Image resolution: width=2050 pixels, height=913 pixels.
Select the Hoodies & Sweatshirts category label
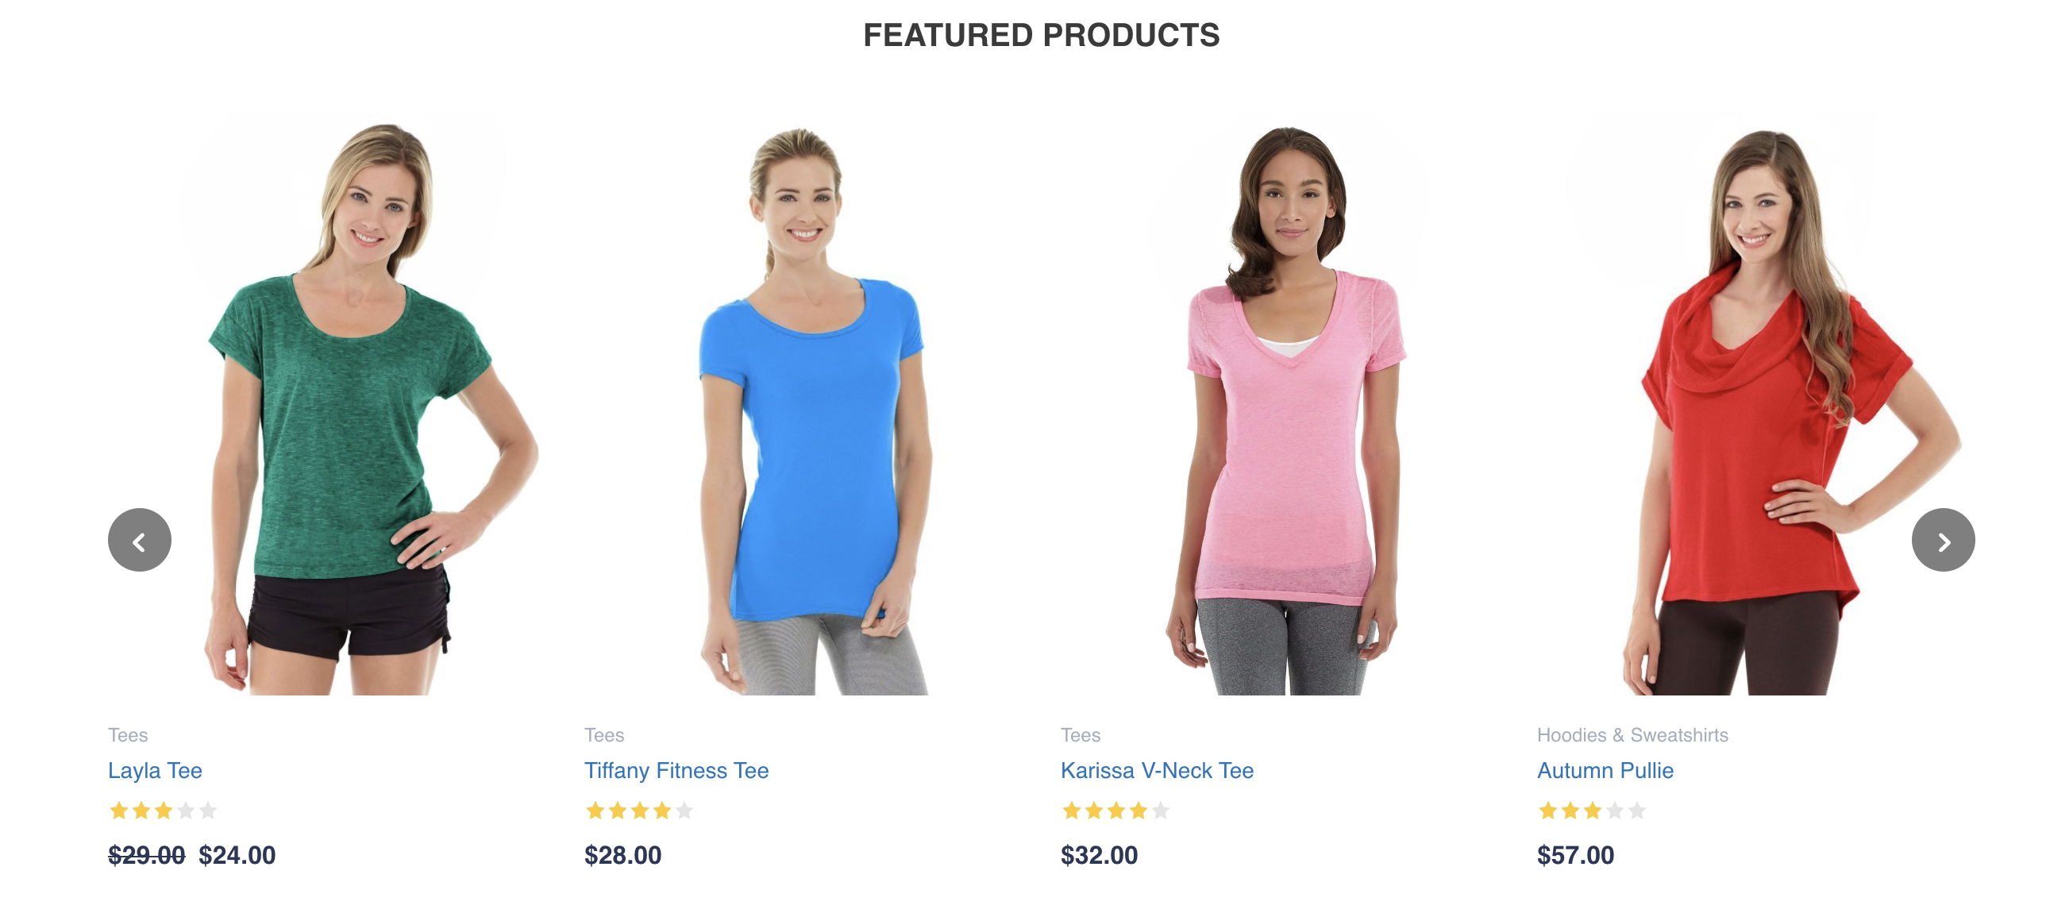(x=1632, y=734)
